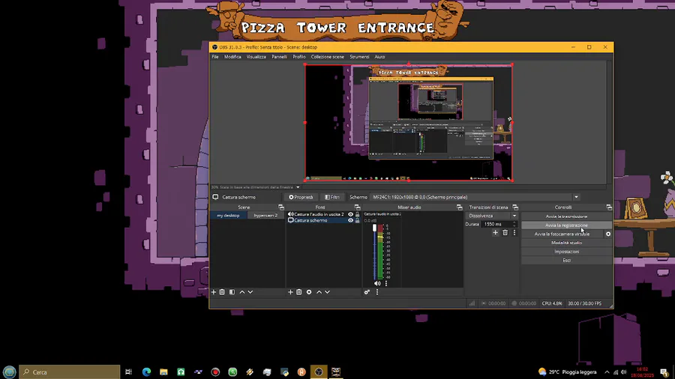Undock the Controlli panel

pyautogui.click(x=609, y=207)
